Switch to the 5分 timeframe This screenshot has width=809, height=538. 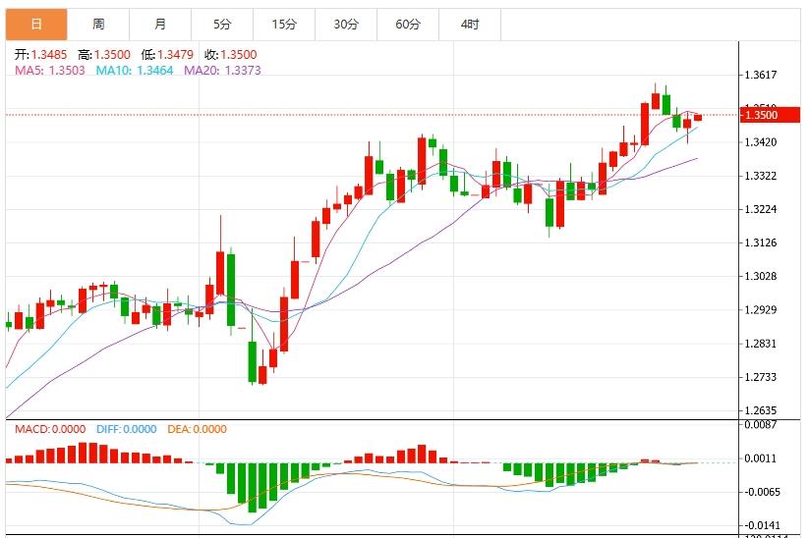[x=222, y=24]
